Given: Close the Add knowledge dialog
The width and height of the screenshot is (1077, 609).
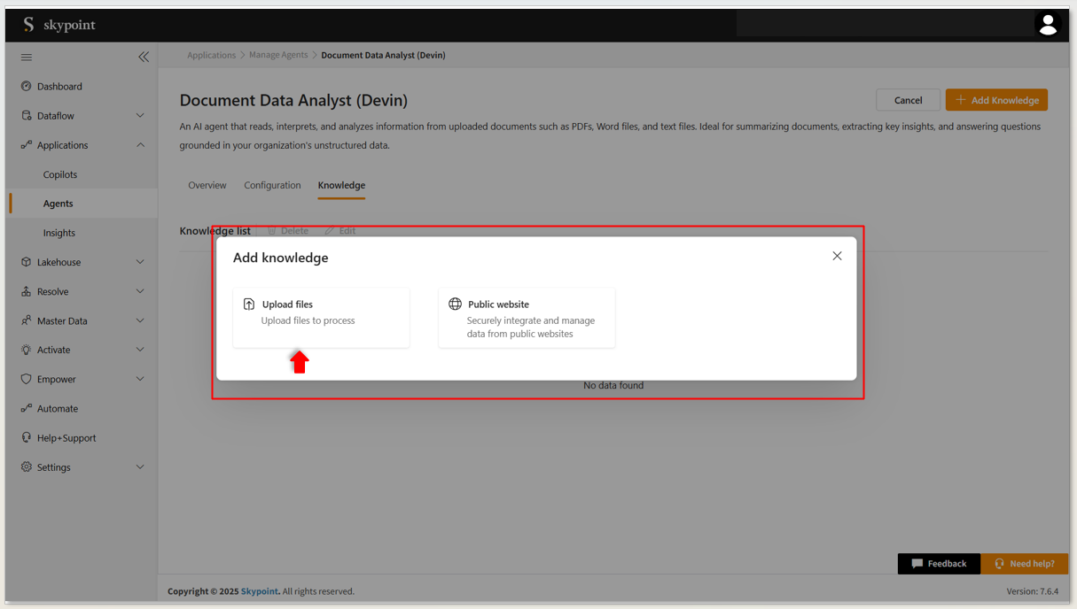Looking at the screenshot, I should click(x=837, y=256).
